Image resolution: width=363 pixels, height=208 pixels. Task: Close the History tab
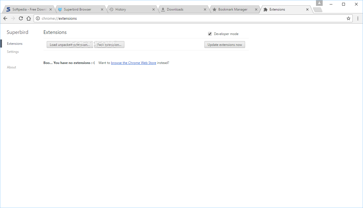154,9
